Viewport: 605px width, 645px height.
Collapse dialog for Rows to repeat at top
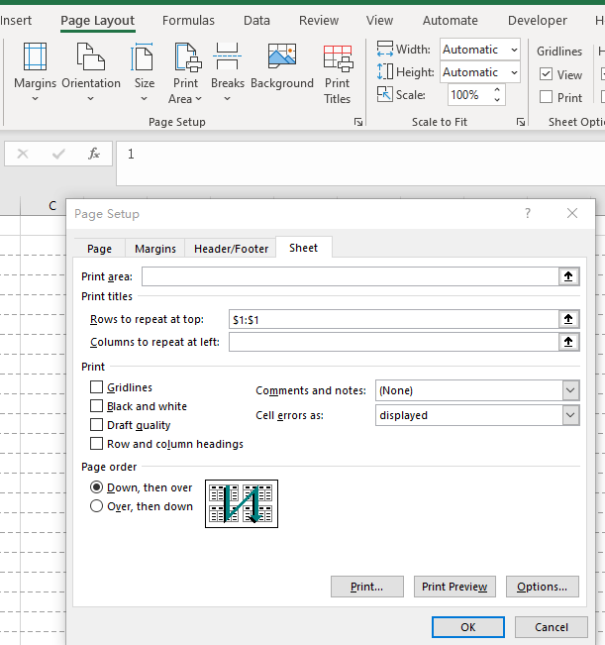point(568,319)
